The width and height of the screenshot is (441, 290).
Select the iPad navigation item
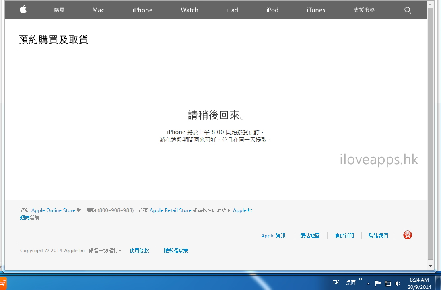tap(232, 10)
